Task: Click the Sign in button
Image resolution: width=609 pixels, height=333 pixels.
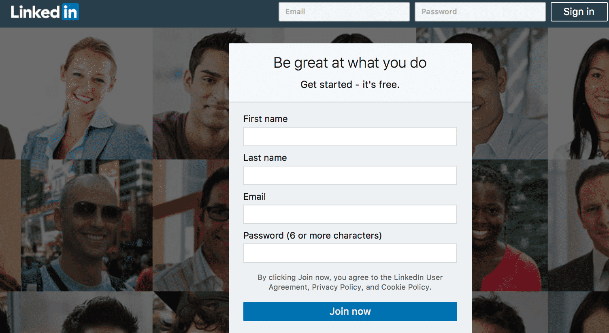Action: pyautogui.click(x=579, y=12)
